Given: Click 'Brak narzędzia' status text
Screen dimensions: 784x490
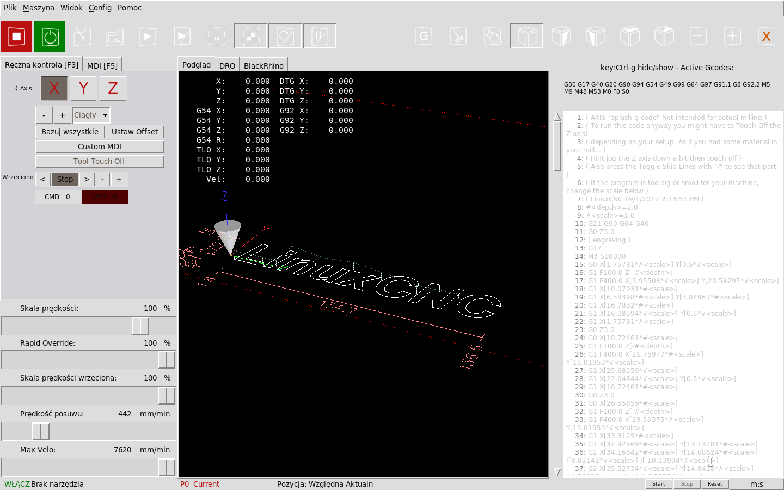Looking at the screenshot, I should (x=57, y=484).
